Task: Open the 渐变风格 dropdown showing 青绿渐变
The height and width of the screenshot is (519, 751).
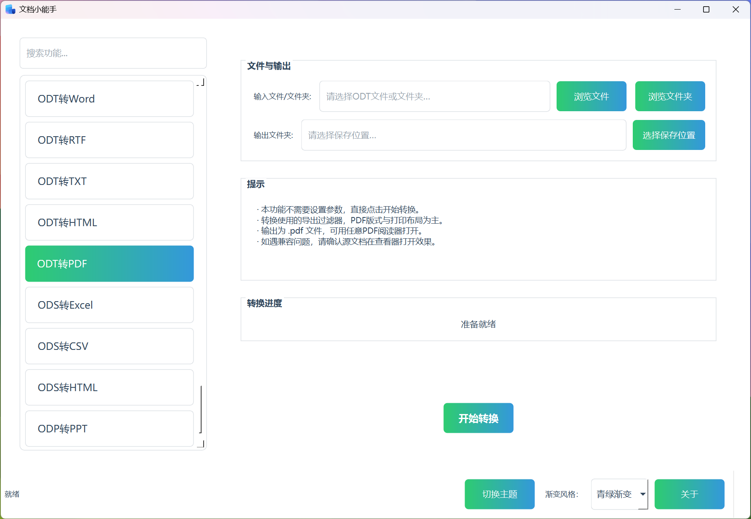Action: click(x=619, y=494)
